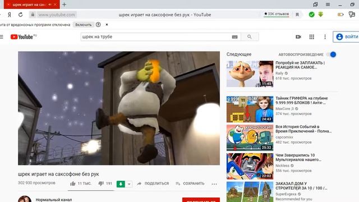Open the on-screen keyboard icon in search

[234, 37]
